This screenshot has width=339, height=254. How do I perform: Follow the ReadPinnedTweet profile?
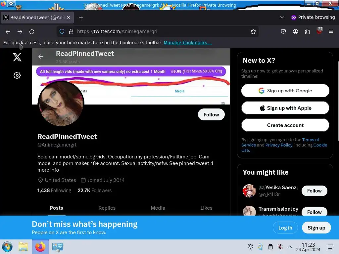[x=211, y=115]
